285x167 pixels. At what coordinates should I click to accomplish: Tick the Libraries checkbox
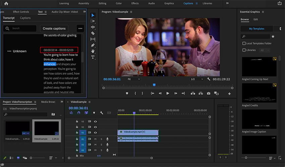click(244, 50)
